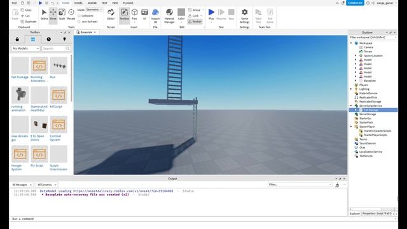Open Toolbox Creations lightbulb tab

(x=64, y=39)
